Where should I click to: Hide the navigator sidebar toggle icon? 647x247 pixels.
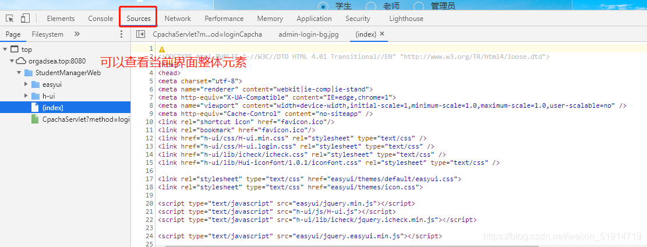point(141,34)
